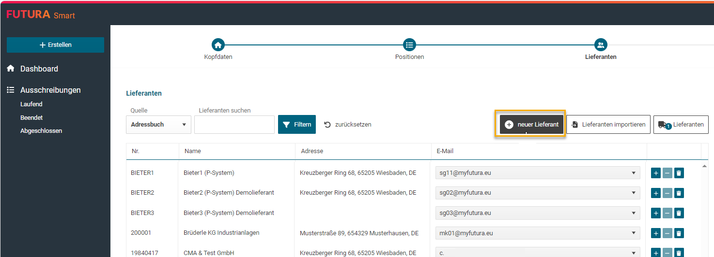The image size is (714, 257).
Task: Click minus icon for BIETER2 row
Action: pos(667,193)
